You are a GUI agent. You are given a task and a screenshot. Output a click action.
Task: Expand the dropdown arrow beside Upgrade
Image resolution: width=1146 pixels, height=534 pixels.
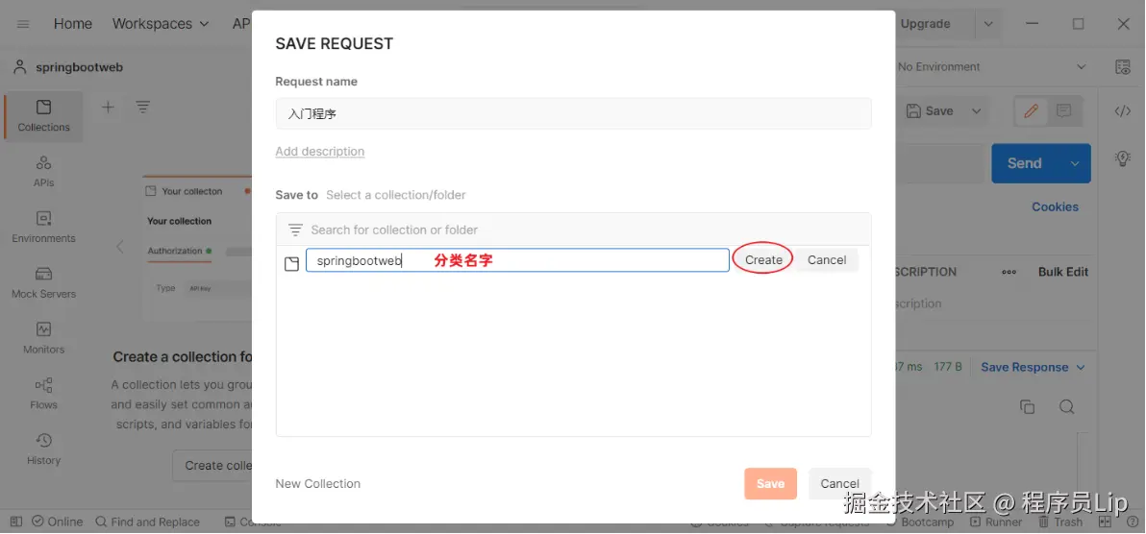click(988, 24)
